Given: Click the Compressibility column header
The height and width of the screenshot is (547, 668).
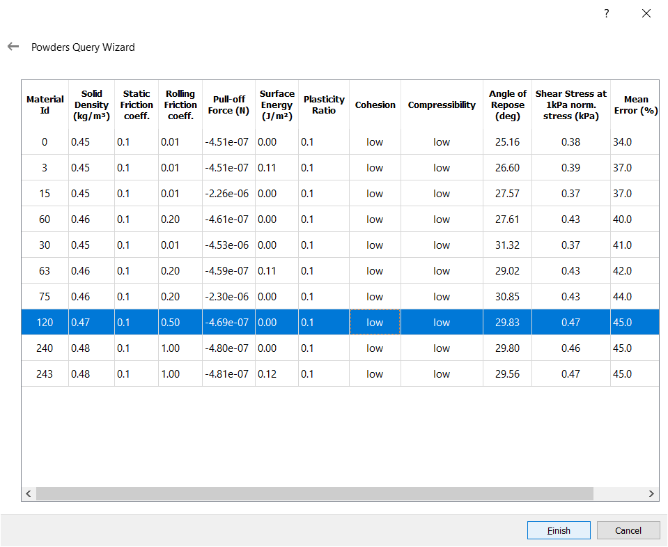Looking at the screenshot, I should click(x=442, y=105).
